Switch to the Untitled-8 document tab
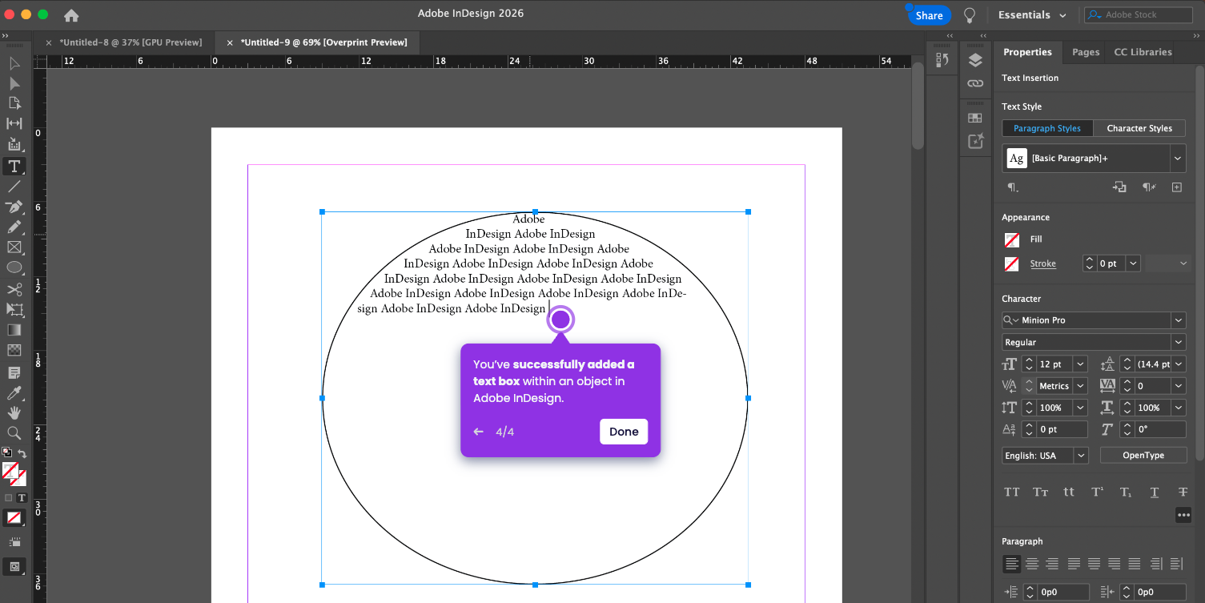The height and width of the screenshot is (603, 1205). pos(131,42)
